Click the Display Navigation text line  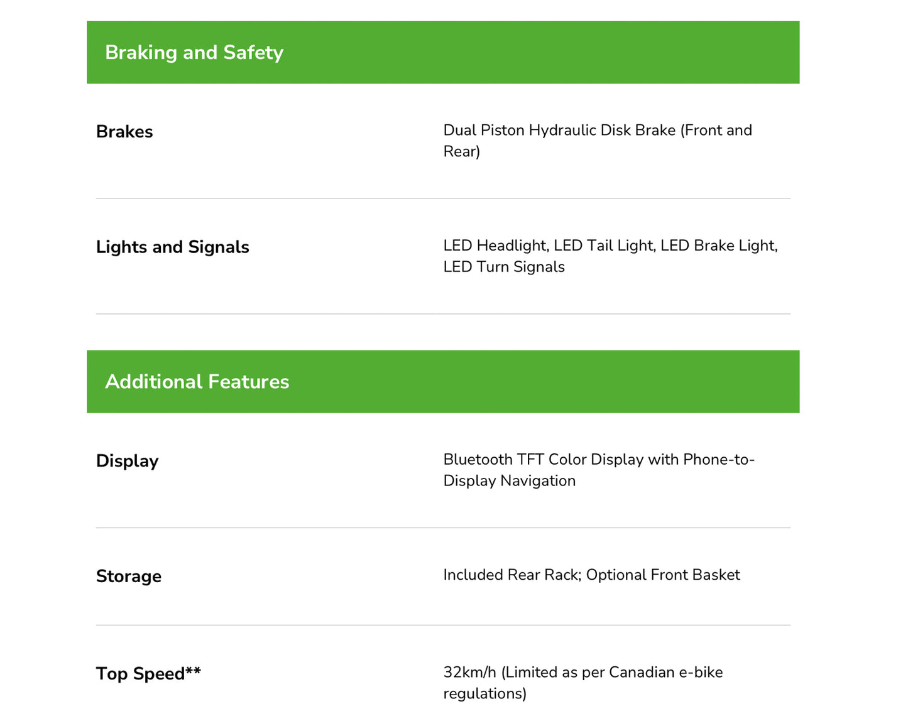point(510,481)
